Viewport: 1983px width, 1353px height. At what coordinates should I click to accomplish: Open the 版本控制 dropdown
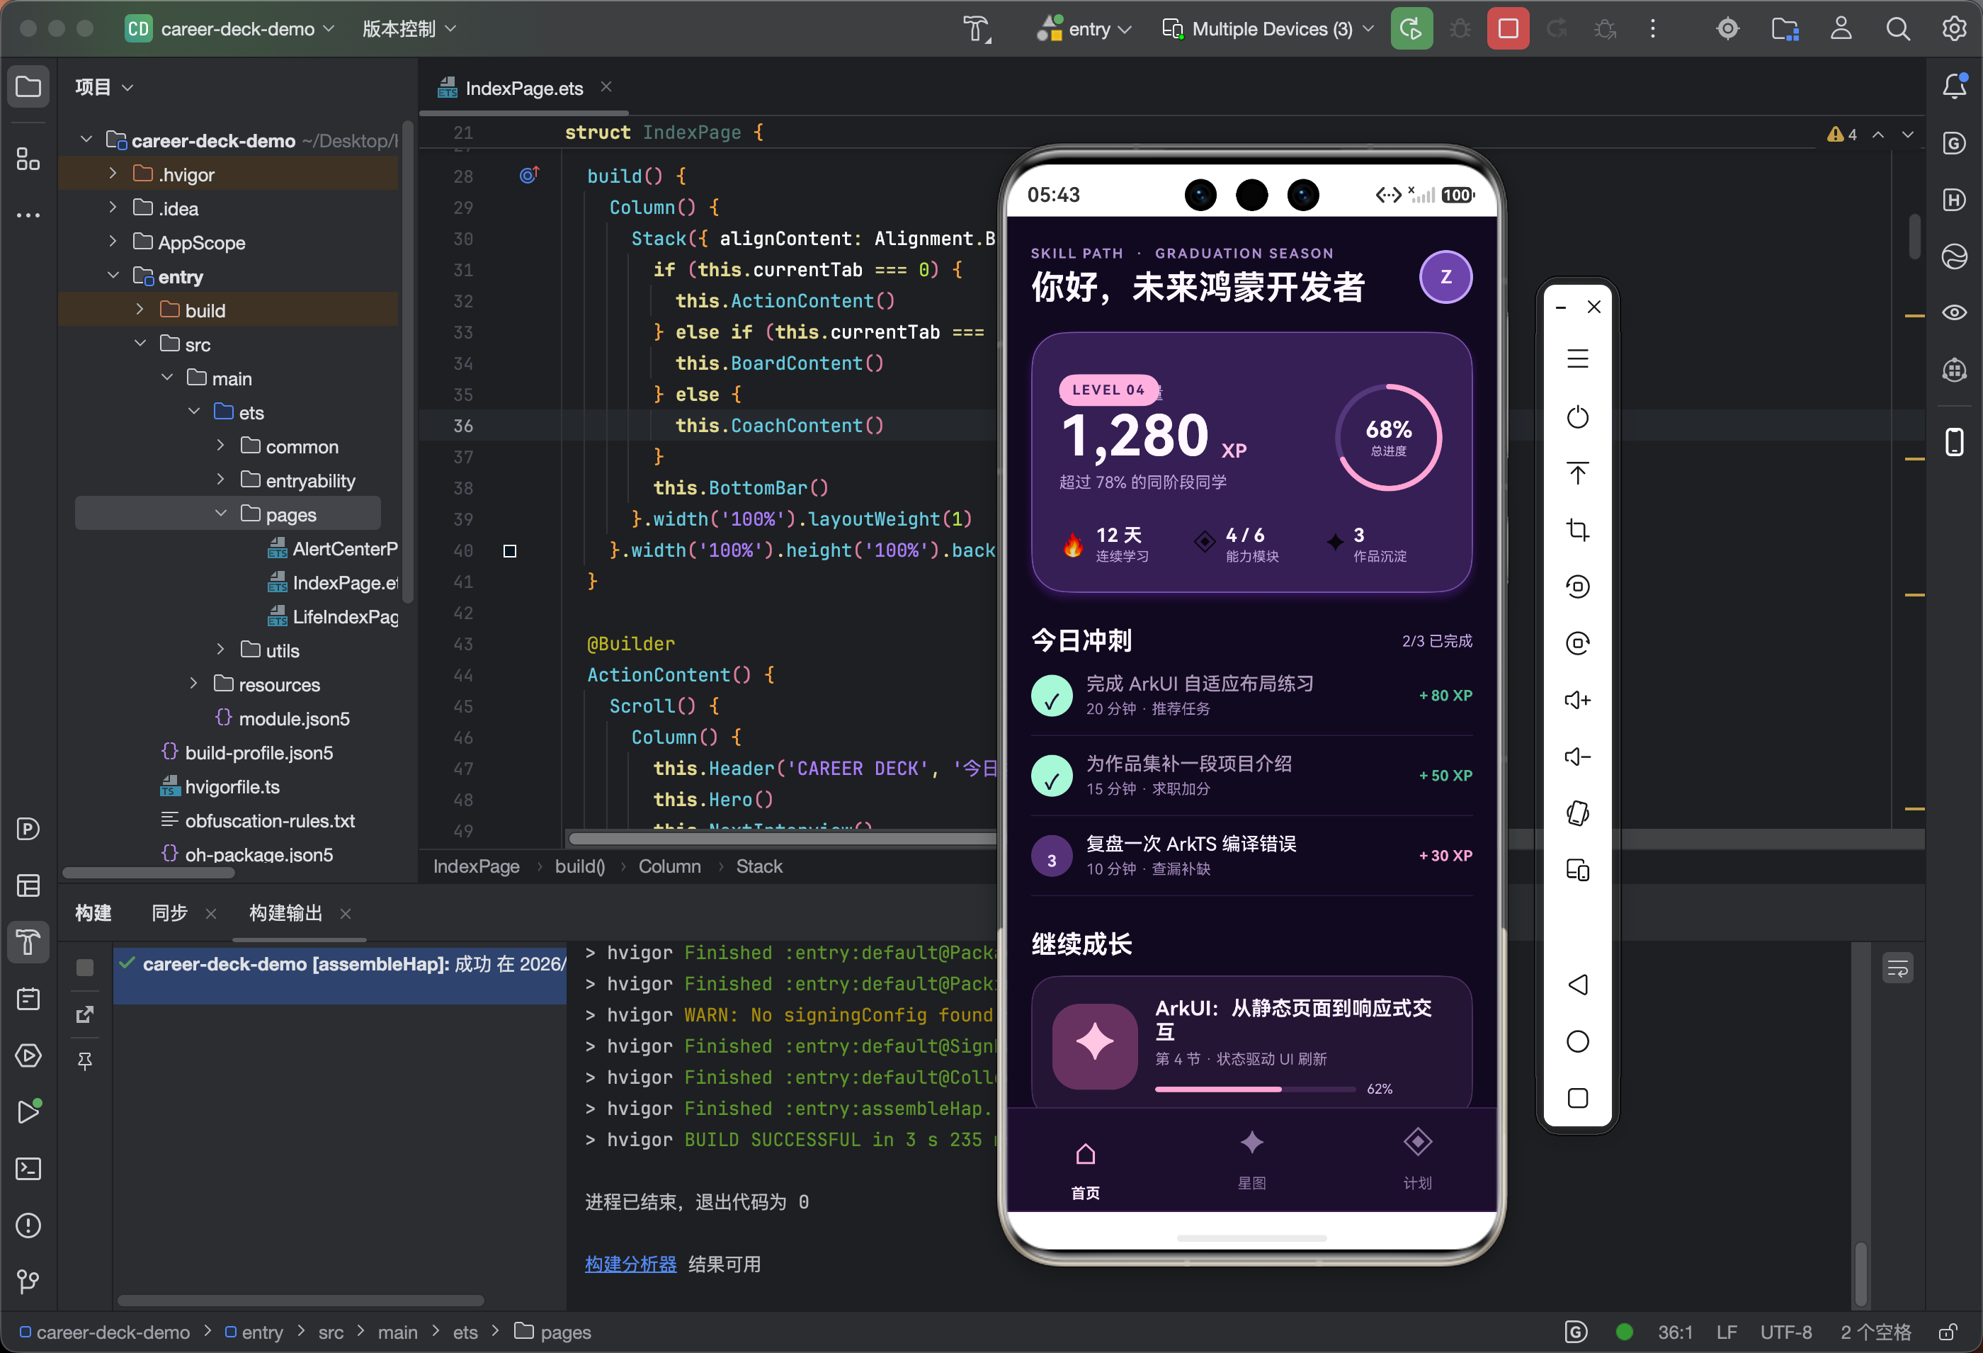(x=409, y=29)
